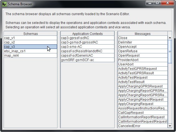Select the ActivityTestRequest message
The image size is (176, 132).
143,78
